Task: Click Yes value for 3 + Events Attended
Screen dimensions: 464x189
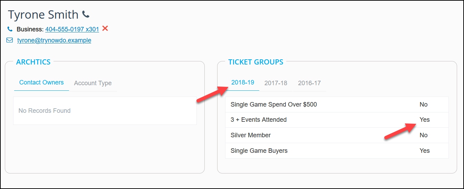Action: pyautogui.click(x=425, y=120)
